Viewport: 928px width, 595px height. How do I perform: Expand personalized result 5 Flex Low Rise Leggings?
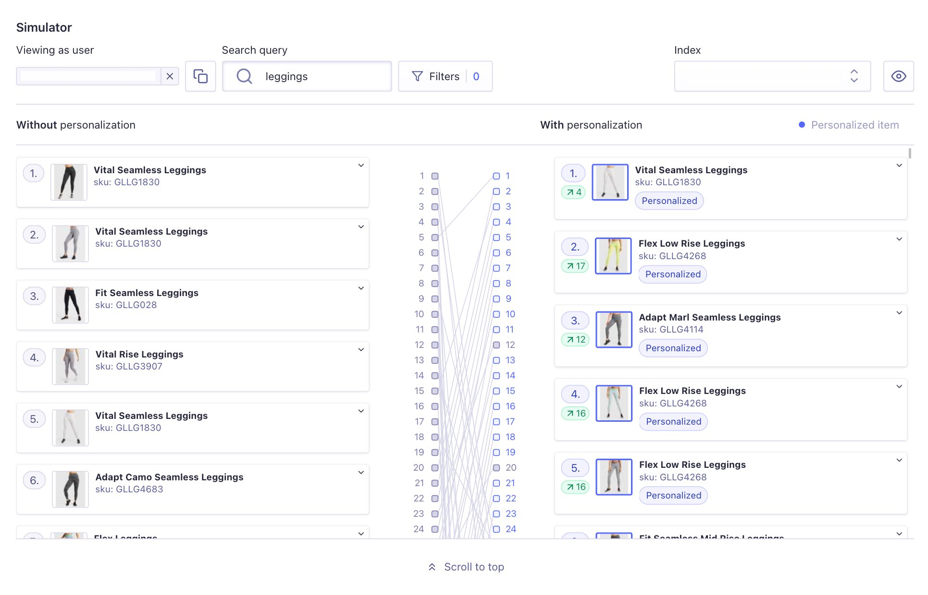click(899, 460)
